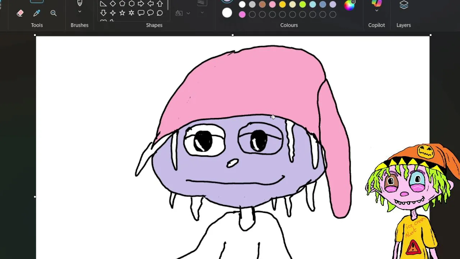Screen dimensions: 460x259
Task: Open the shape outline size dropdown
Action: click(x=202, y=13)
